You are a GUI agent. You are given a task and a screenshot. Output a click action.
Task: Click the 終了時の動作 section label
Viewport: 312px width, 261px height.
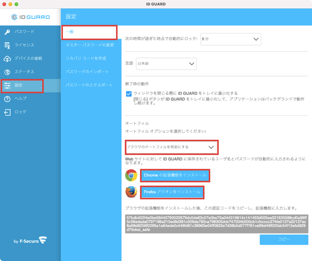pyautogui.click(x=137, y=84)
